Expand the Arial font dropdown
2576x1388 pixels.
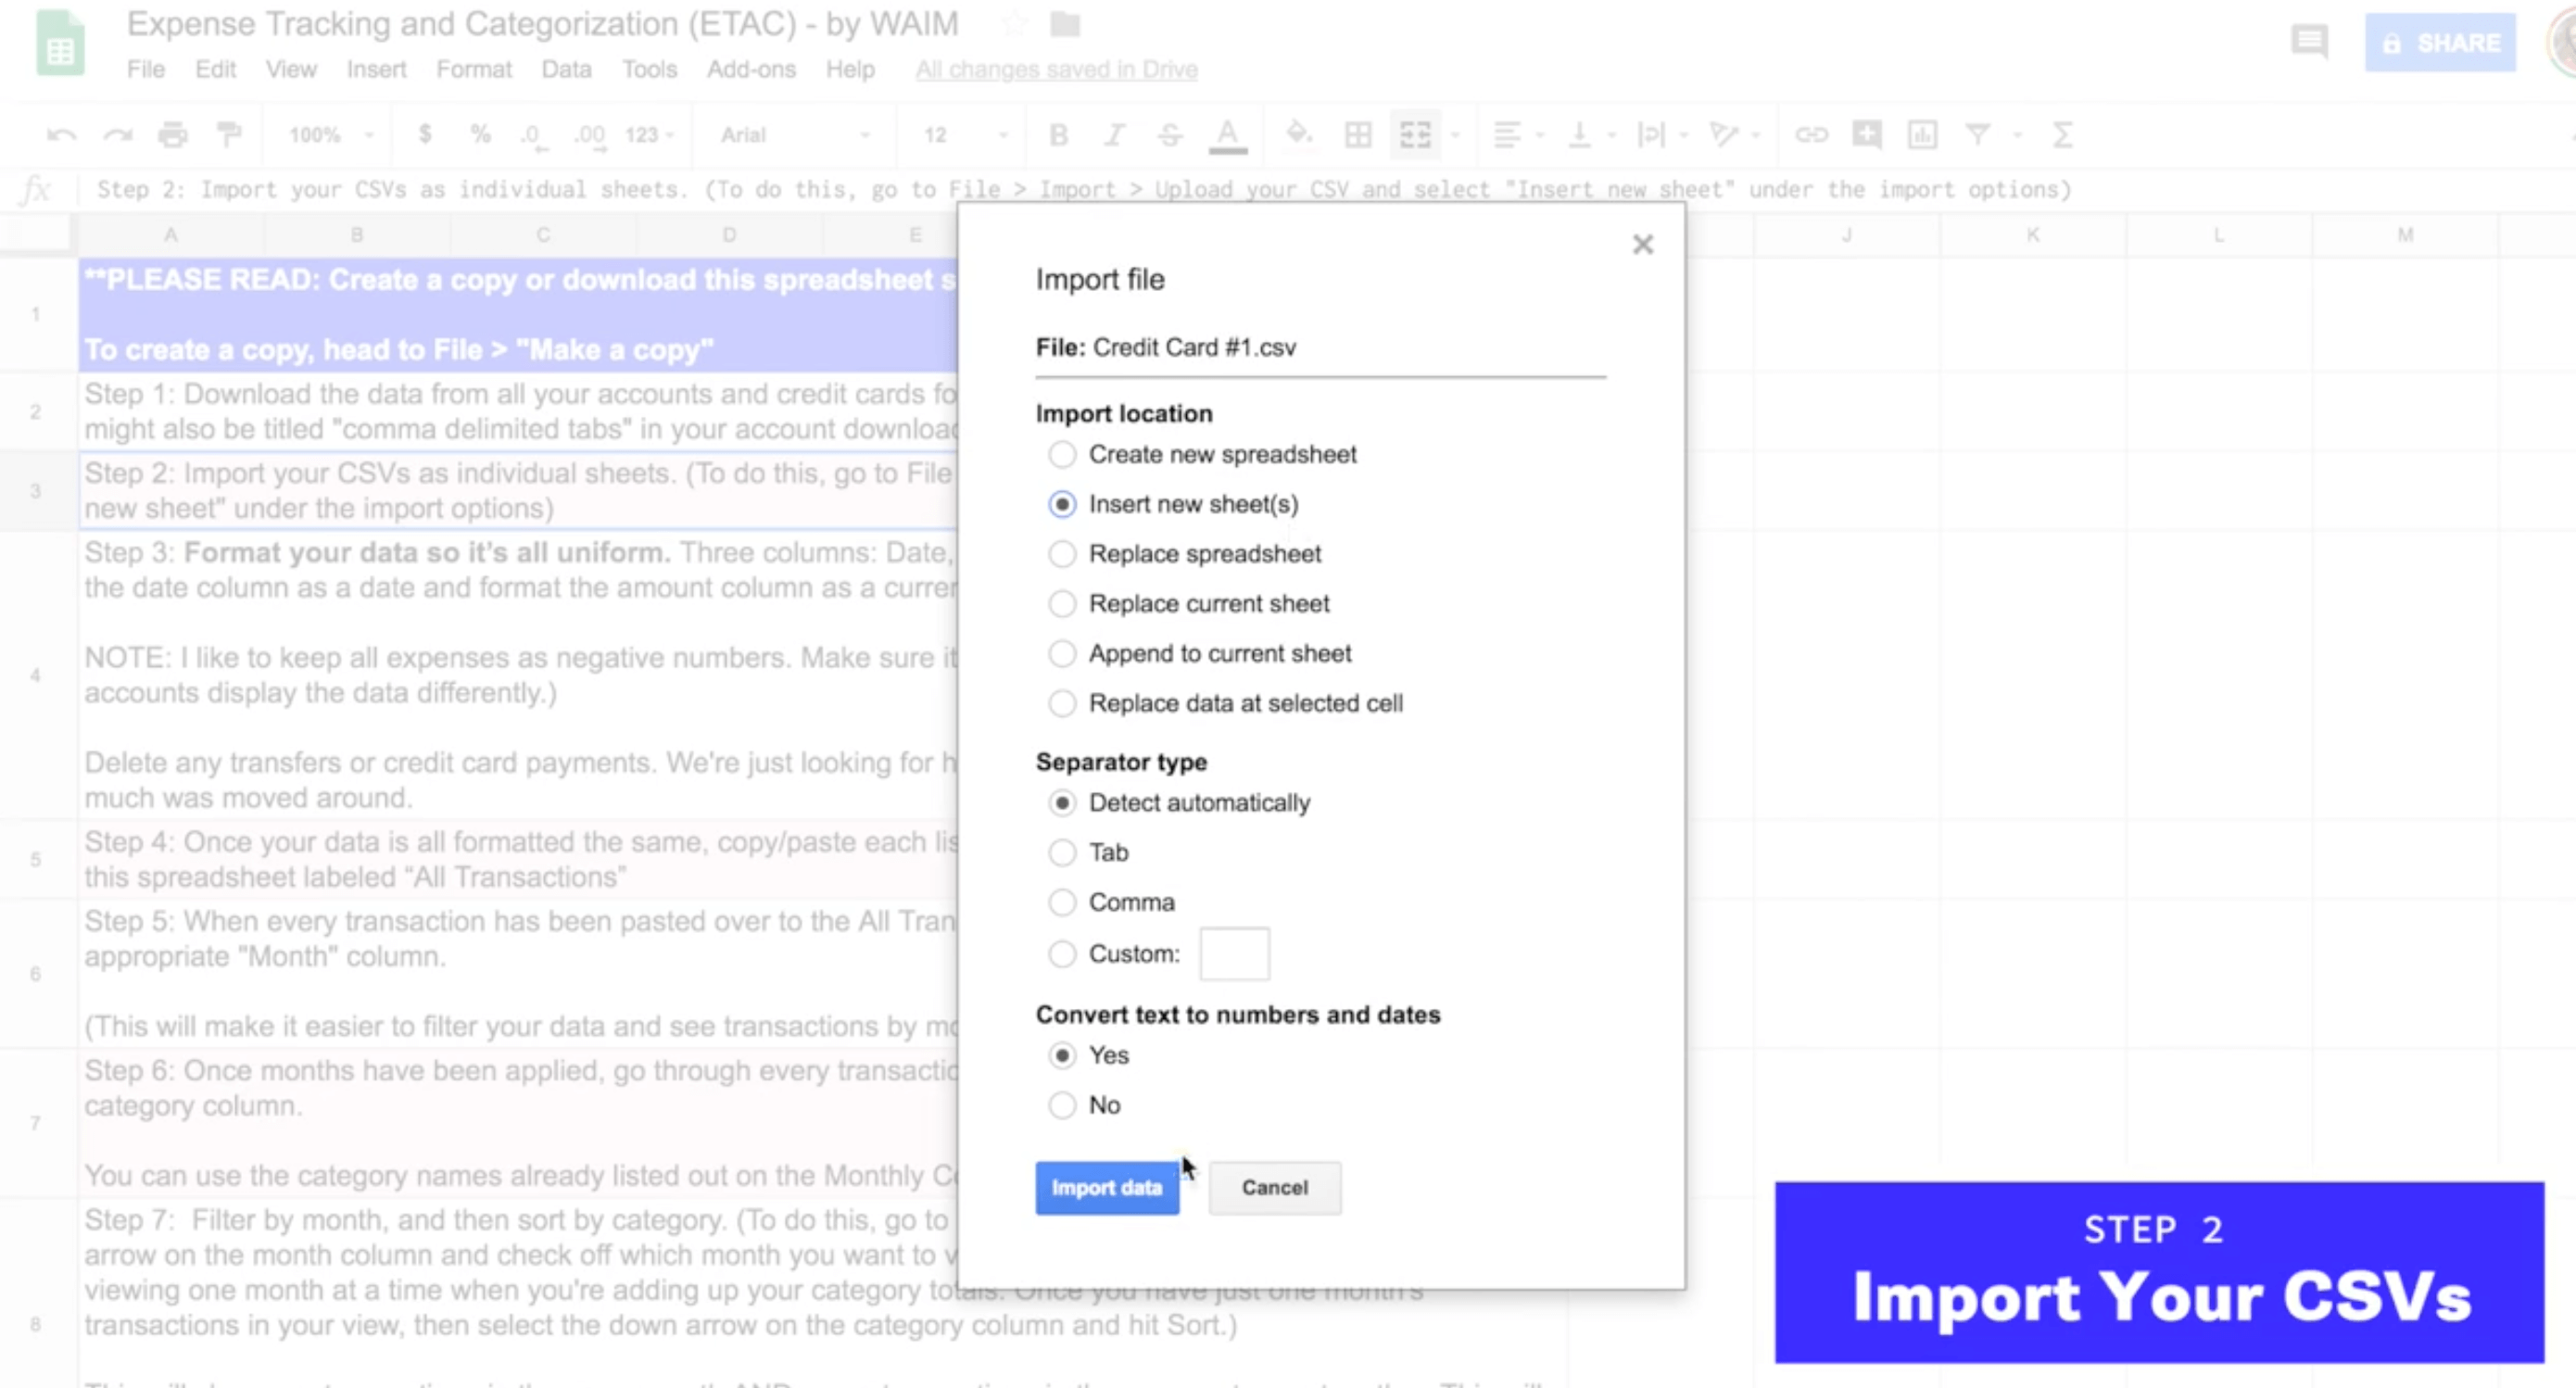(x=795, y=135)
